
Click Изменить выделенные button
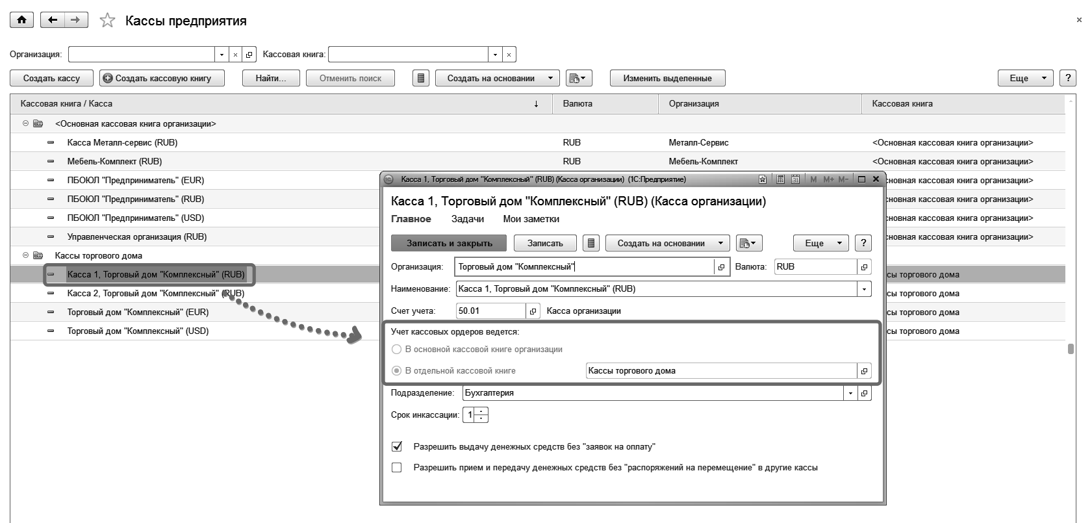pos(668,79)
